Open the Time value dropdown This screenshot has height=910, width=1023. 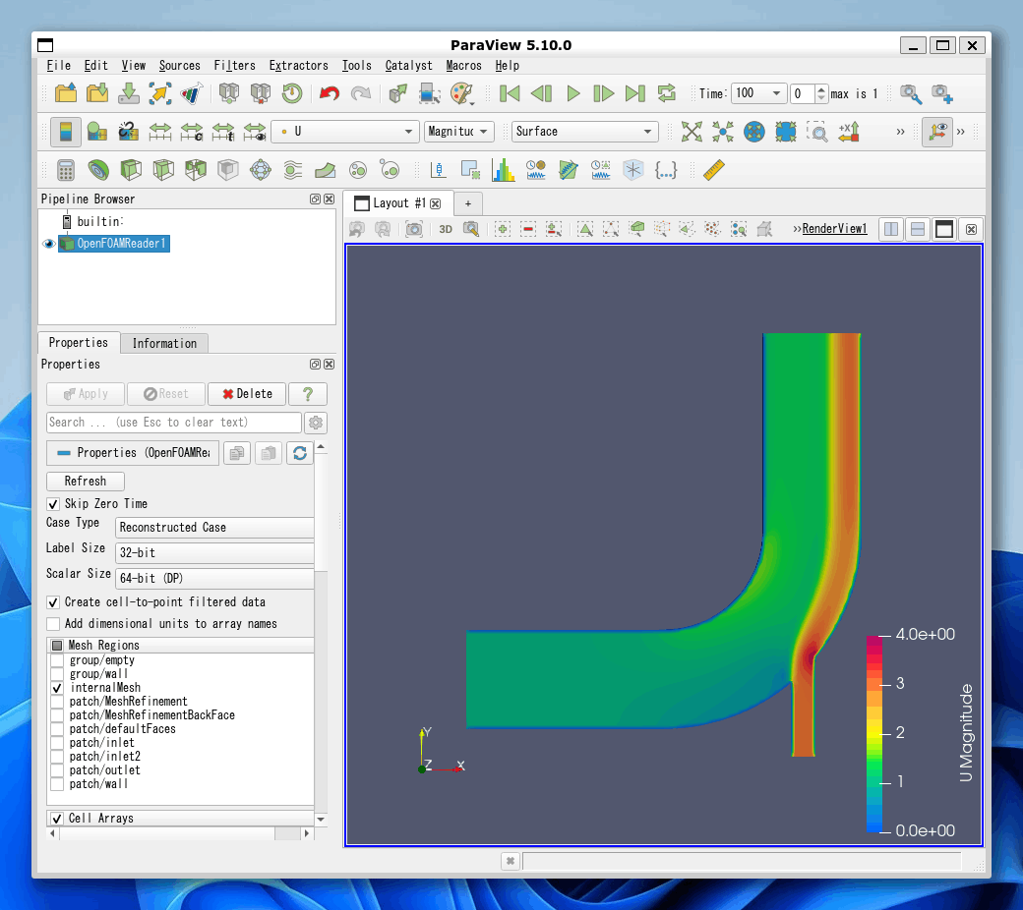click(x=758, y=93)
